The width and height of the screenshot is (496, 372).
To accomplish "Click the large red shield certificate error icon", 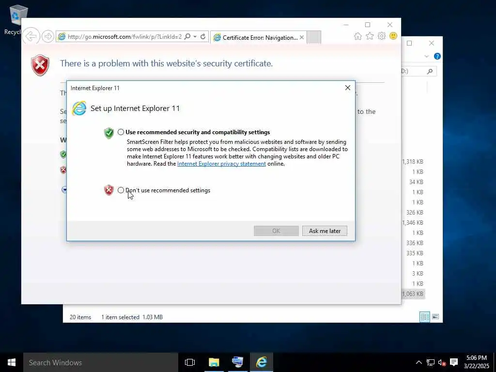I will 40,65.
